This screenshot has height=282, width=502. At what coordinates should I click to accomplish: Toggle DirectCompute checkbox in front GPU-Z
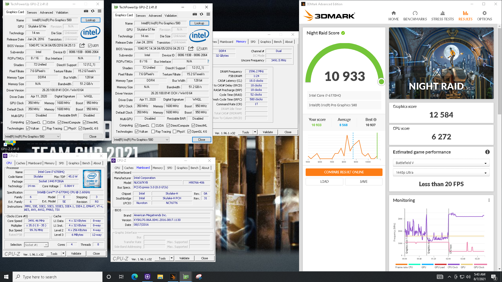click(168, 126)
